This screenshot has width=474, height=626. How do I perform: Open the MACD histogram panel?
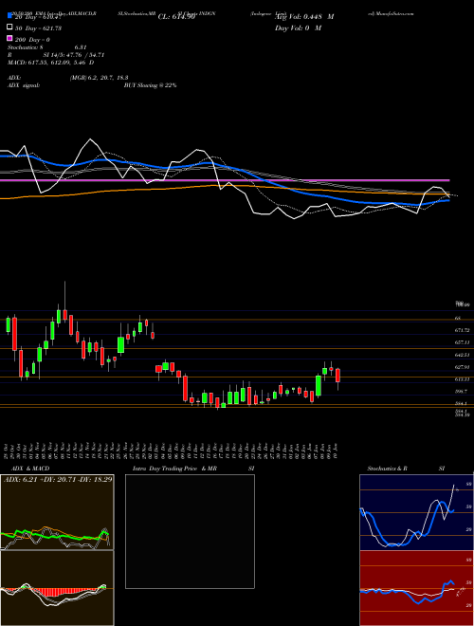pos(57,588)
